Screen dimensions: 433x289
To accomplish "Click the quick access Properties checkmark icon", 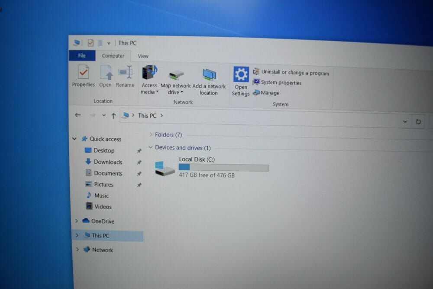I will click(90, 43).
